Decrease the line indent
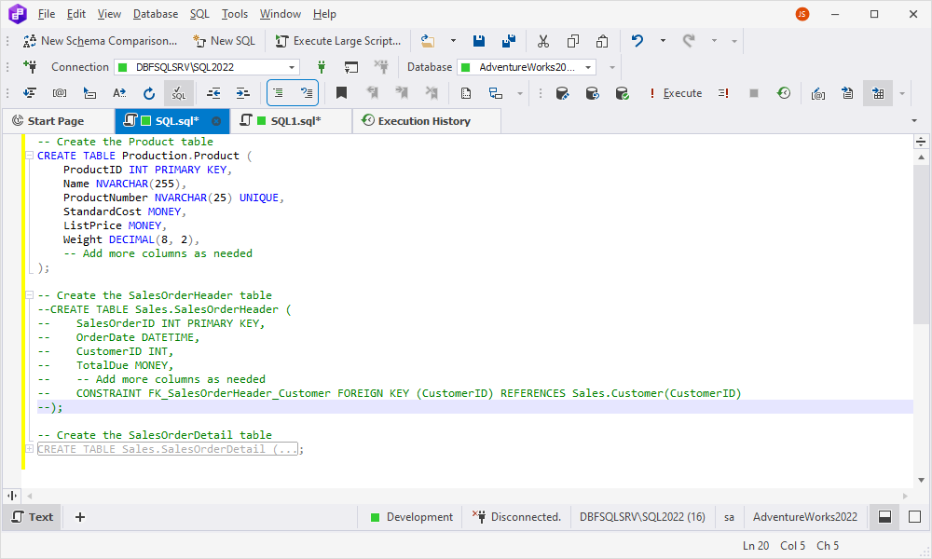932x559 pixels. (x=213, y=93)
